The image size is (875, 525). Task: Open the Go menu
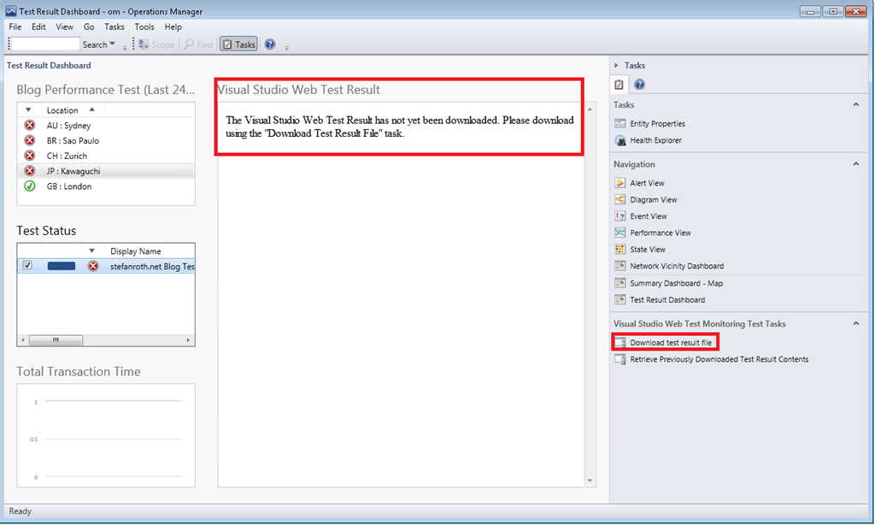(89, 27)
